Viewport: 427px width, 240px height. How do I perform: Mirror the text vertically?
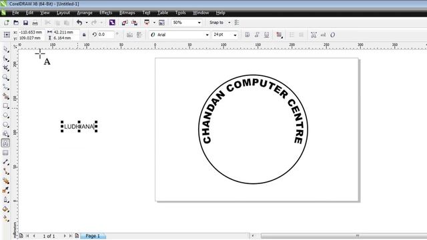pyautogui.click(x=139, y=35)
